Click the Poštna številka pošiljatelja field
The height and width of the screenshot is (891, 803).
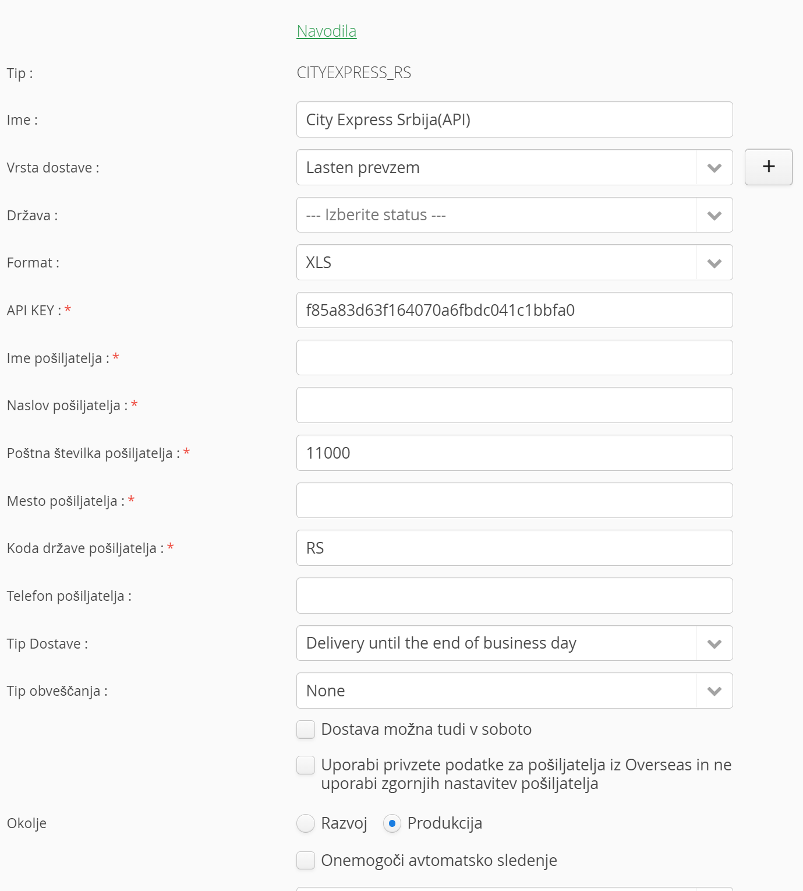point(514,453)
